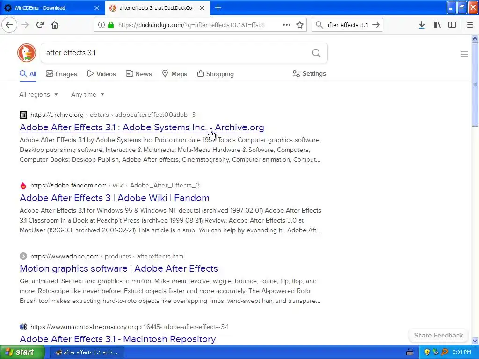This screenshot has width=479, height=359.
Task: Open the Firefox hamburger menu
Action: point(470,25)
